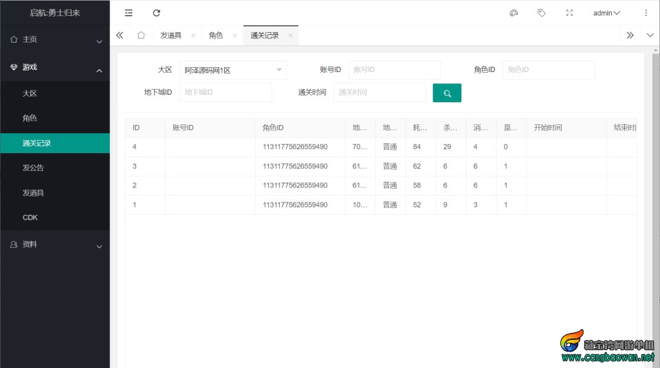
Task: Close the 发道具 tab
Action: coord(193,36)
